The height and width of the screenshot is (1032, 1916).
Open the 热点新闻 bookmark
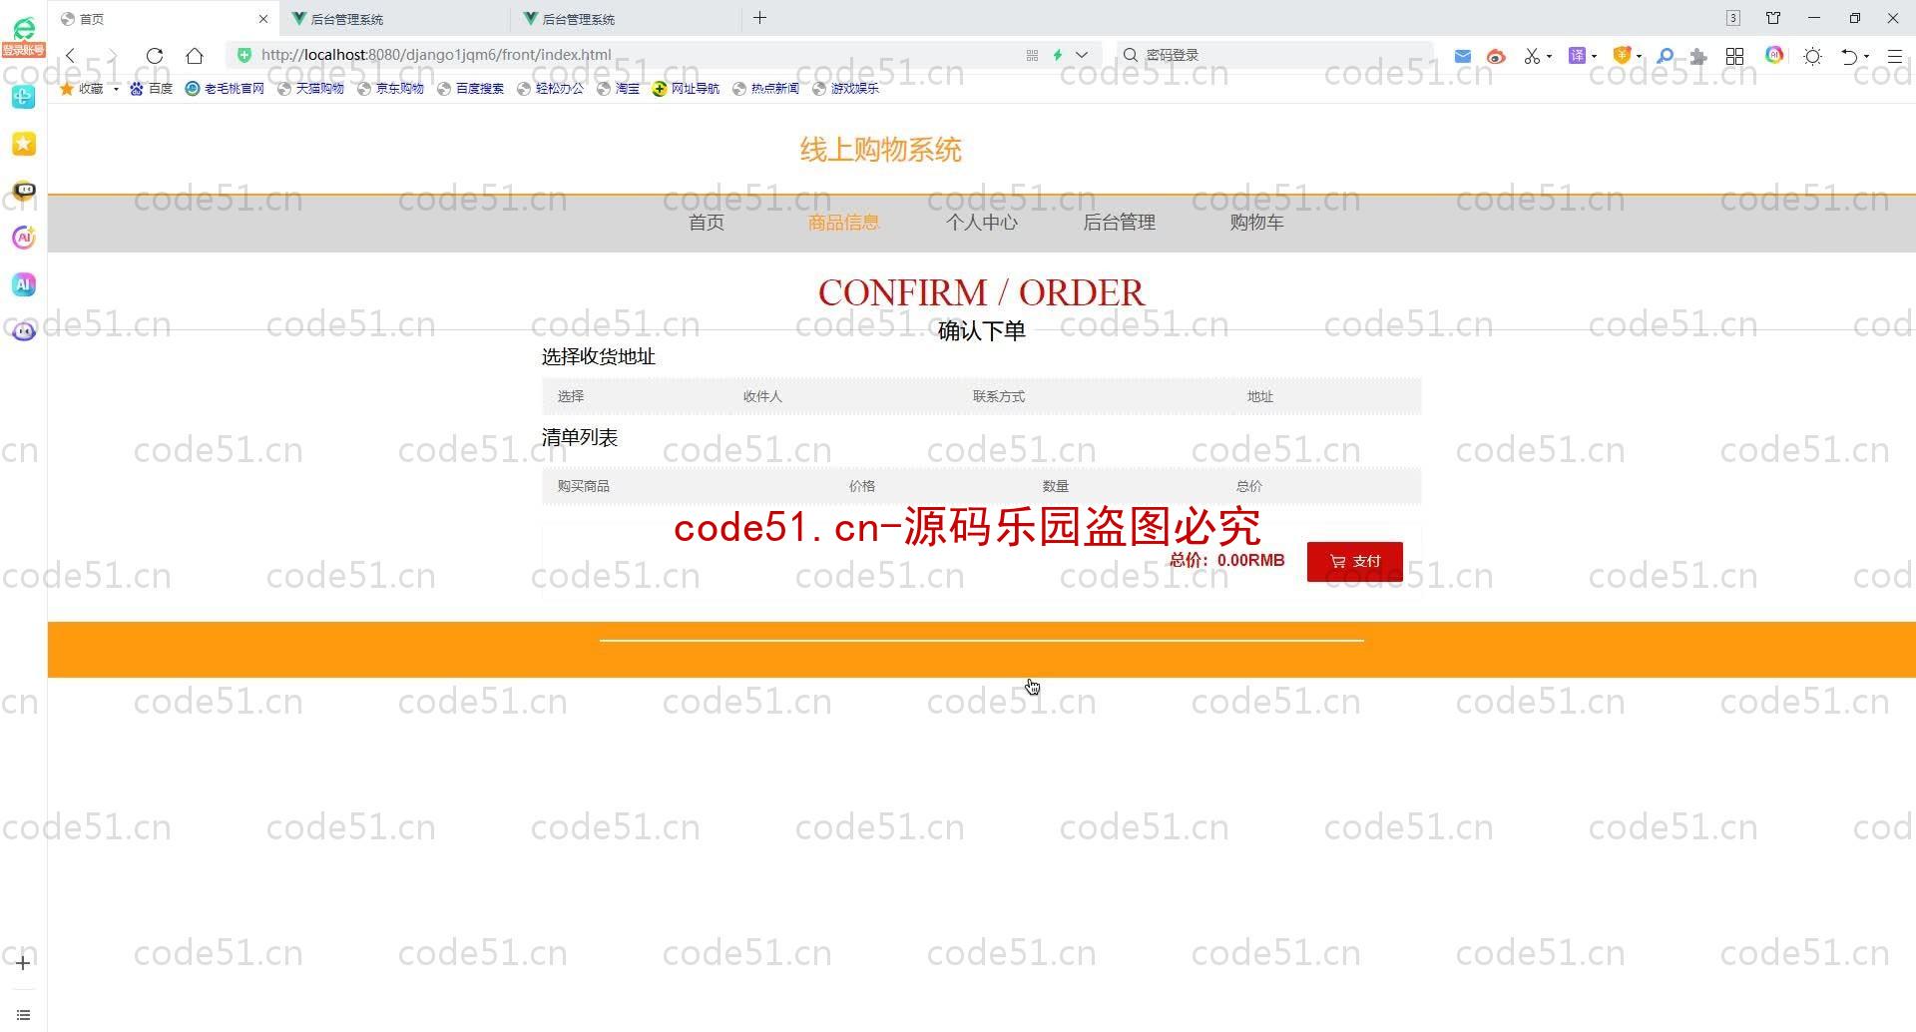click(765, 89)
